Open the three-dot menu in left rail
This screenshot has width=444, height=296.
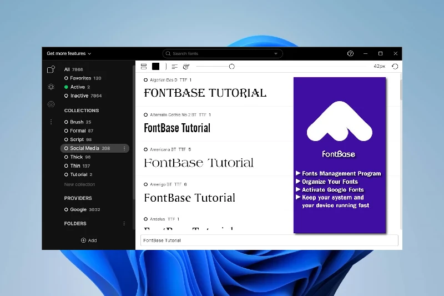click(51, 122)
